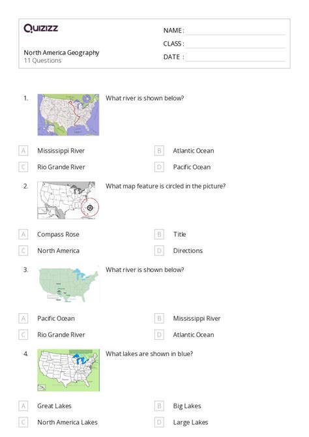Image resolution: width=309 pixels, height=437 pixels.
Task: Choose checkbox B for Title
Action: pos(159,234)
